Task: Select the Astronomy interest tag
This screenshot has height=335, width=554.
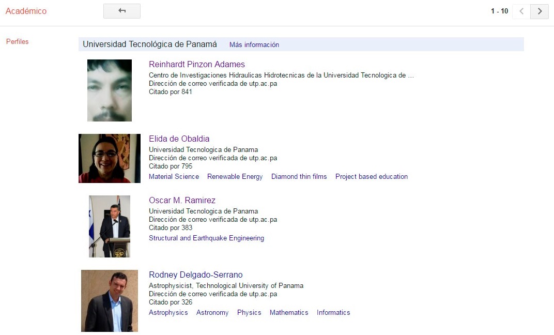Action: pyautogui.click(x=212, y=313)
